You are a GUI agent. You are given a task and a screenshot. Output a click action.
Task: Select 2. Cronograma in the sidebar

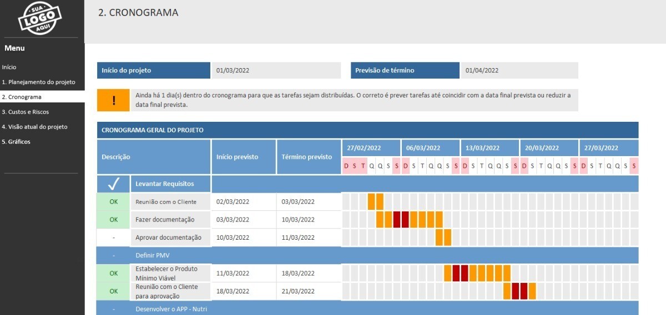[23, 97]
